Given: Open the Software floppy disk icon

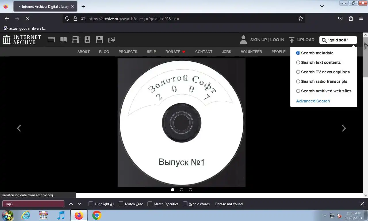Looking at the screenshot, I should (x=99, y=40).
